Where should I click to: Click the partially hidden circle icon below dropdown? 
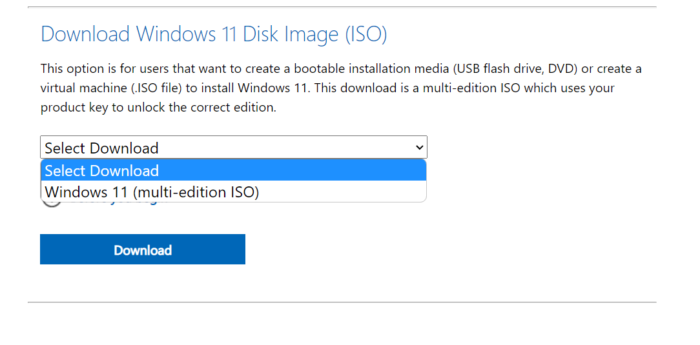pos(52,202)
